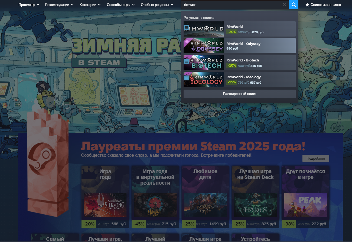
Task: Click the -25% badge under Baldur's Gate
Action: coord(188,224)
